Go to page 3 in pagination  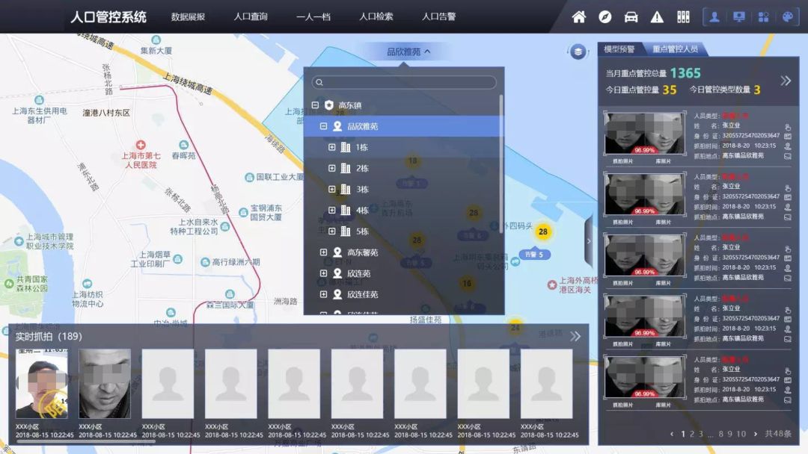[x=701, y=435]
